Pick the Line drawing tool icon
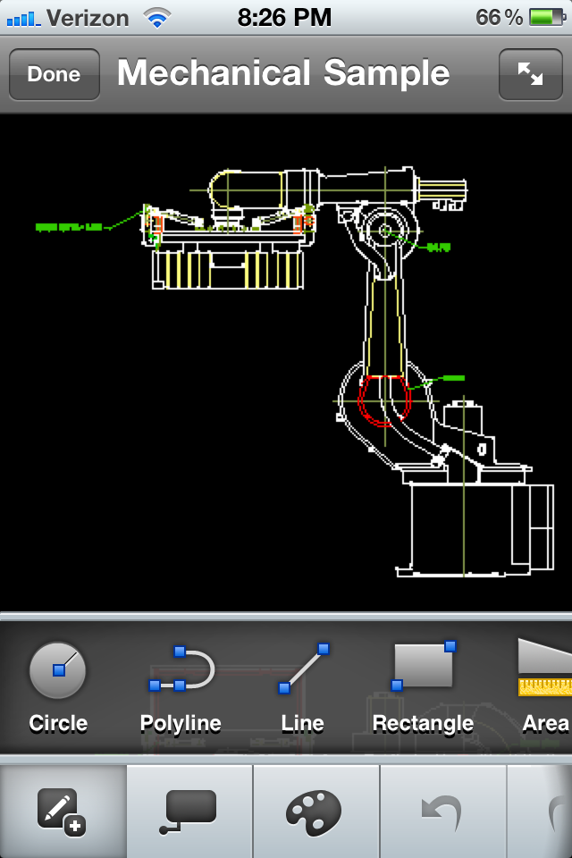The width and height of the screenshot is (572, 858). (303, 669)
